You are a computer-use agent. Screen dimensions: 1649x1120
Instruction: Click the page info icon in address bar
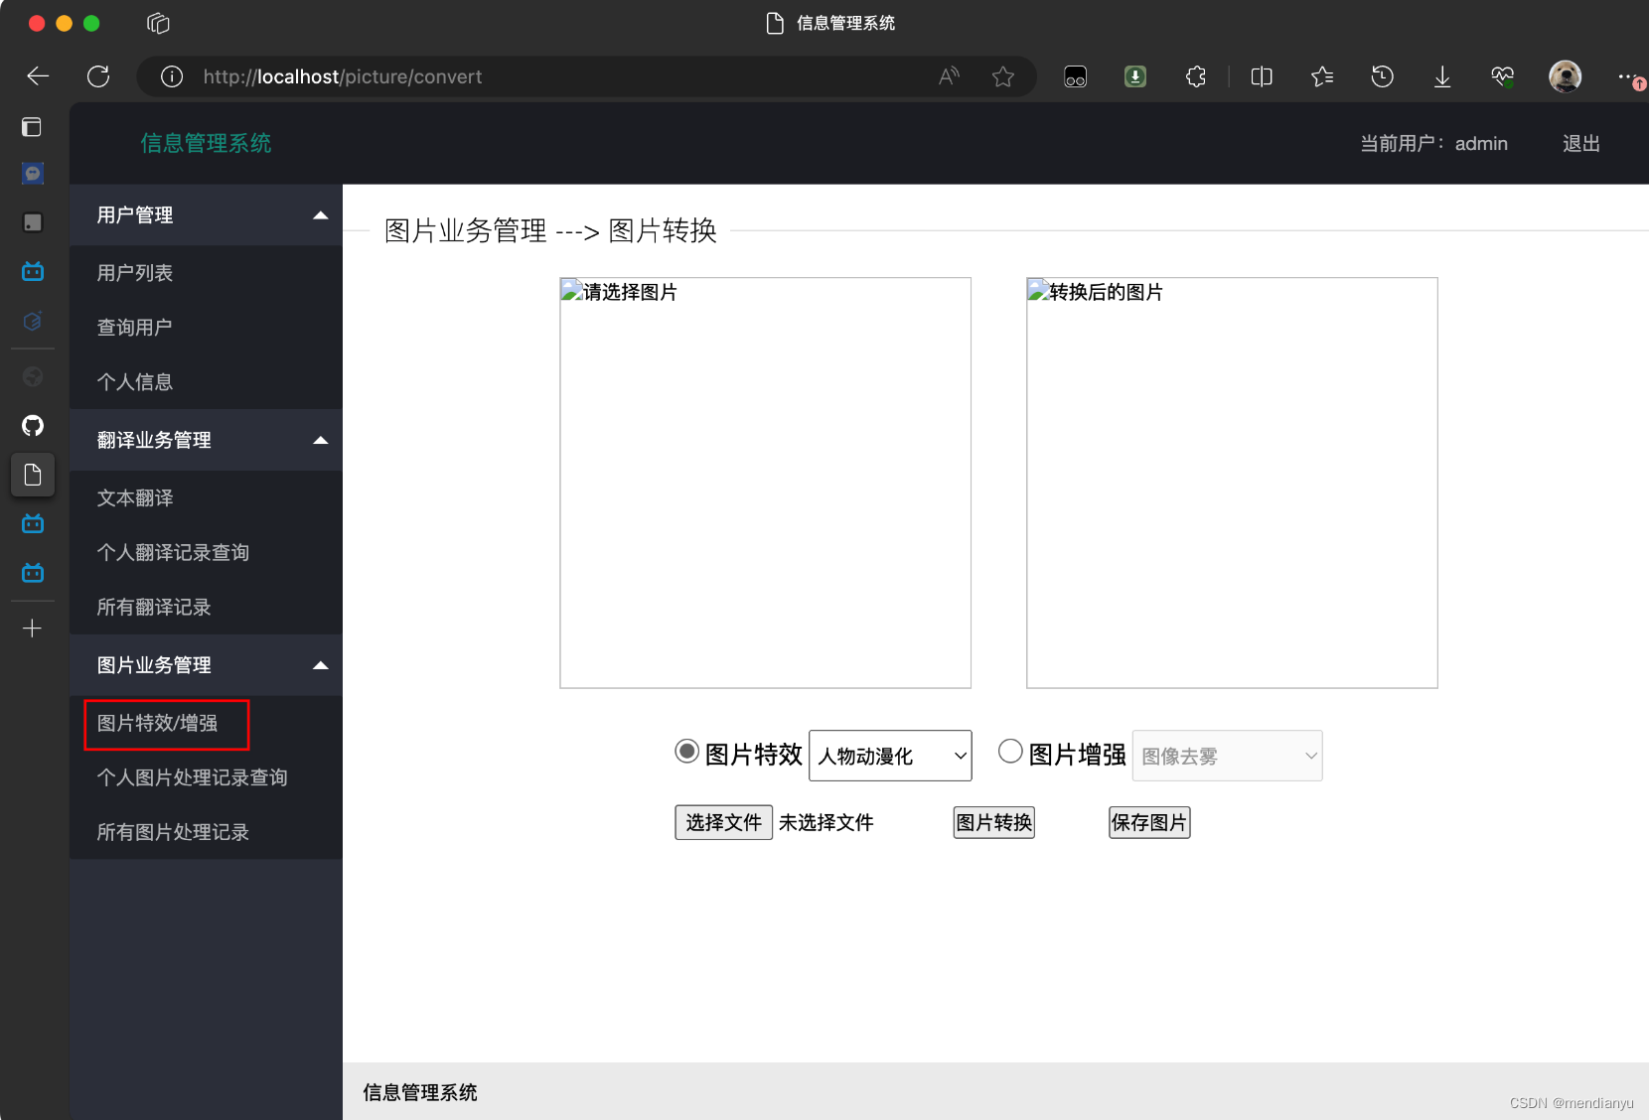171,76
